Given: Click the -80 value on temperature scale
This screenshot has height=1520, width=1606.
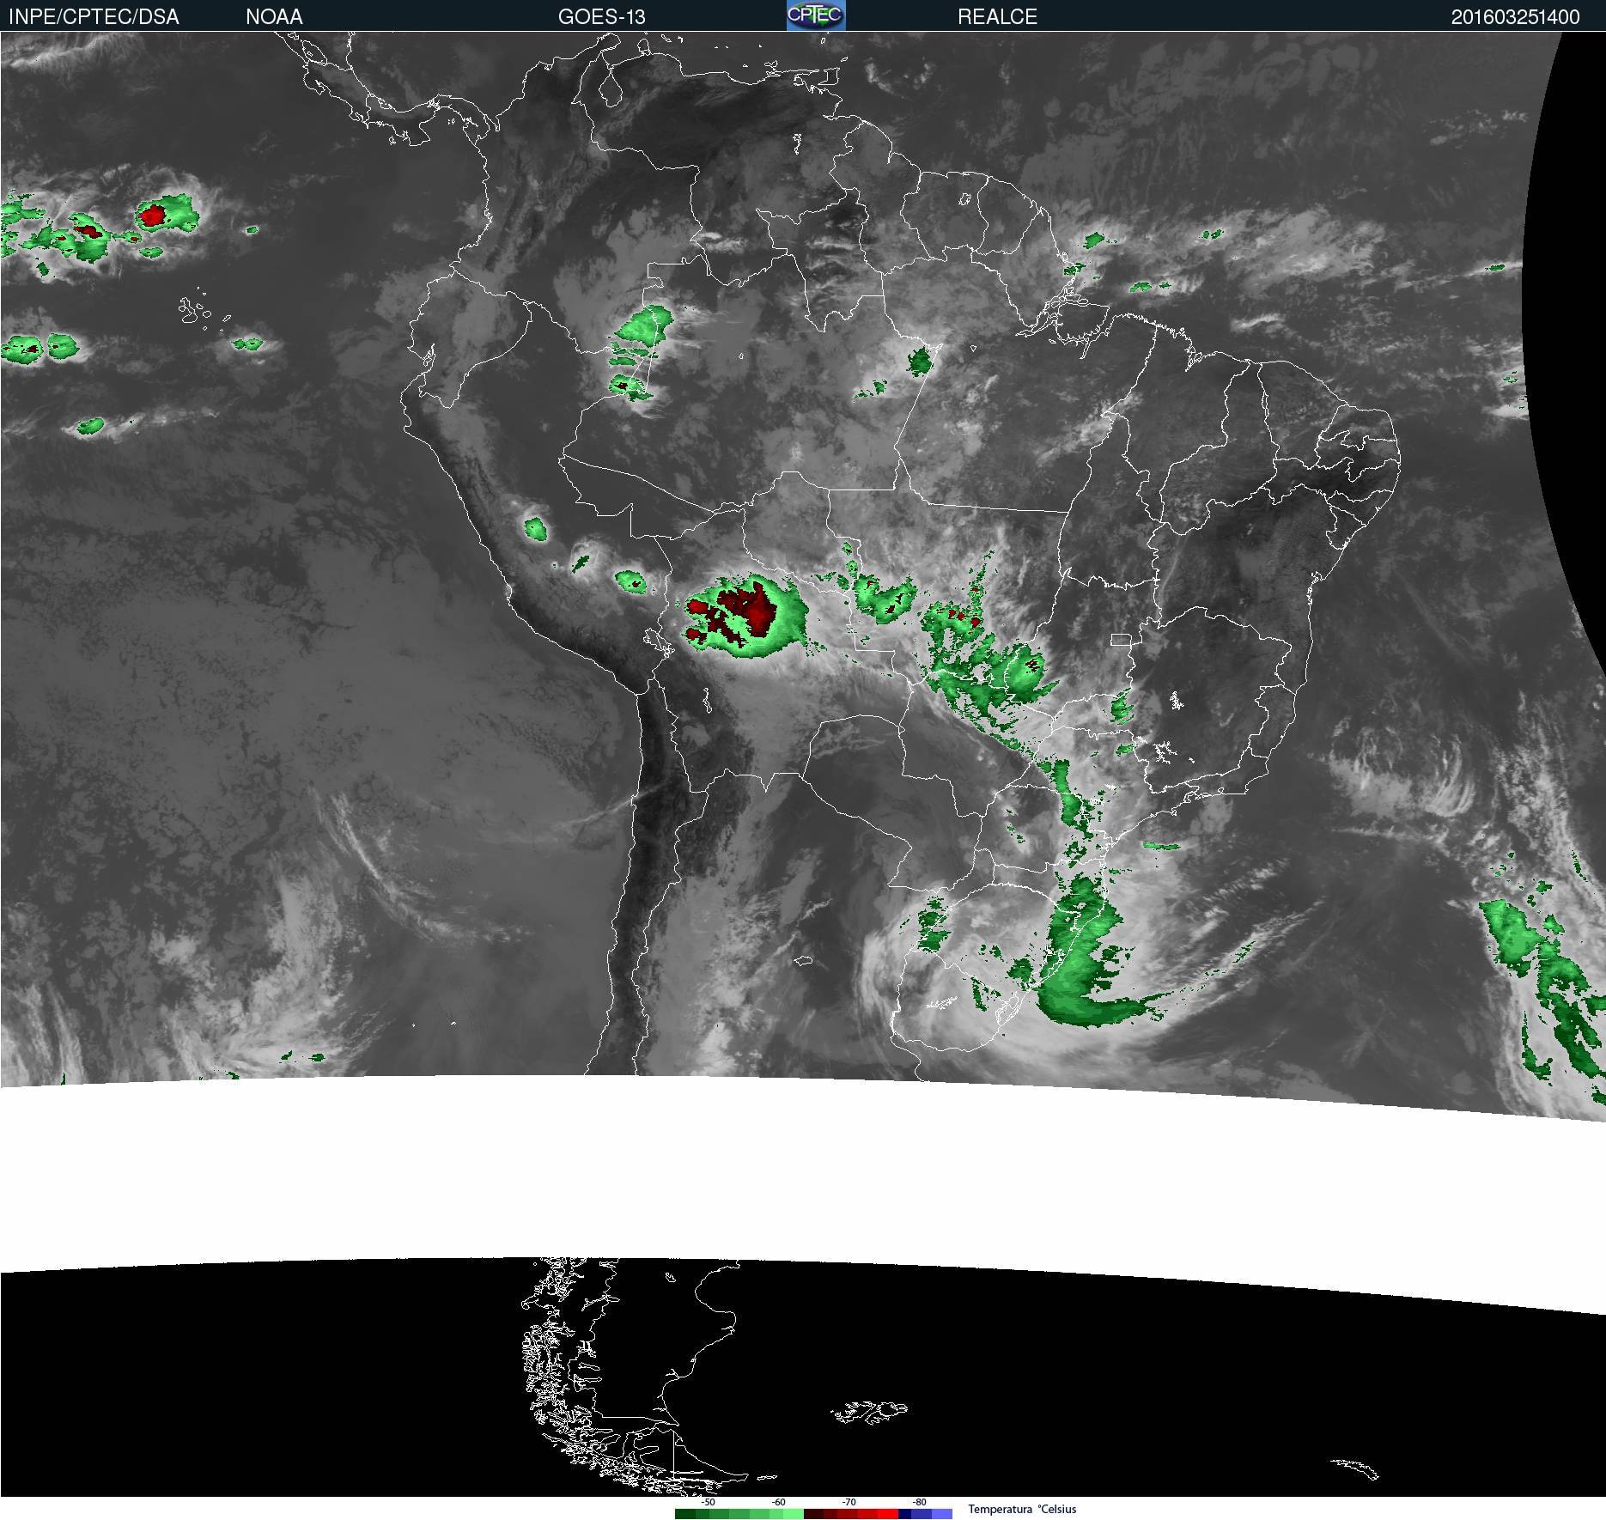Looking at the screenshot, I should (x=919, y=1502).
